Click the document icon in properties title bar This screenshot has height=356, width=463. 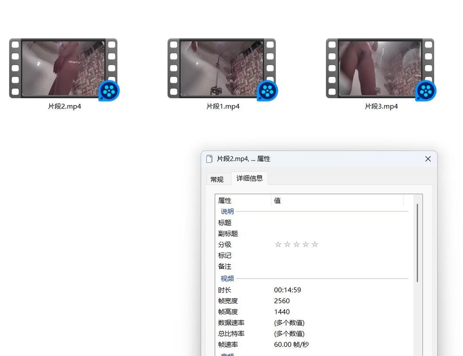(209, 159)
